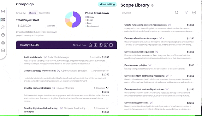202x116 pixels.
Task: Click the Scope Library search magnifier icon
Action: pos(177,13)
